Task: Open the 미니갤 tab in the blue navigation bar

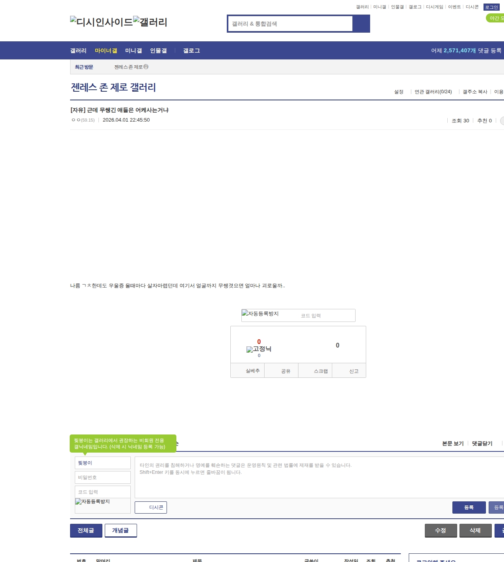Action: (x=133, y=51)
